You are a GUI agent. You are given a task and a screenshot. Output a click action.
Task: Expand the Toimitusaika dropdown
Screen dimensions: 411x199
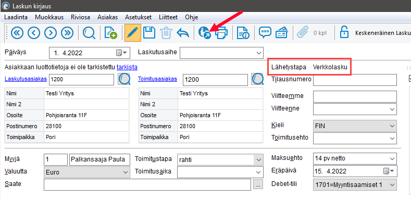[x=259, y=172]
